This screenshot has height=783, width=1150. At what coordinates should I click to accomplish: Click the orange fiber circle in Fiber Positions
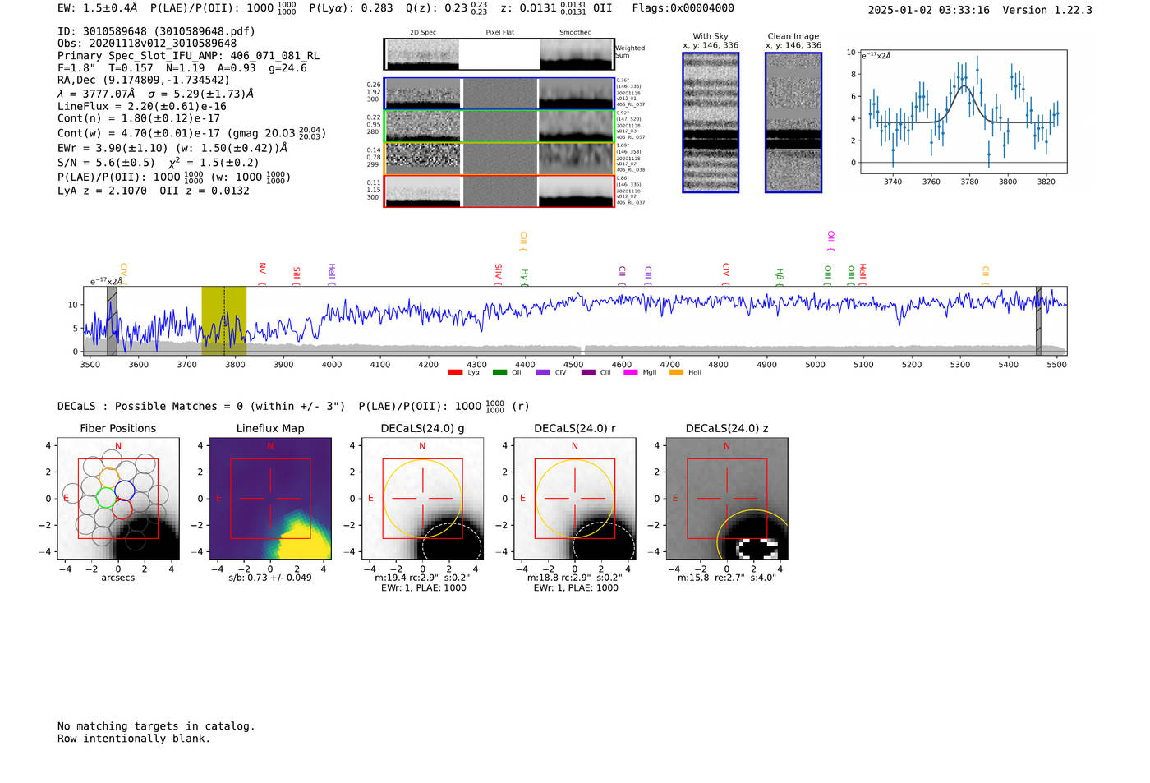tap(110, 478)
